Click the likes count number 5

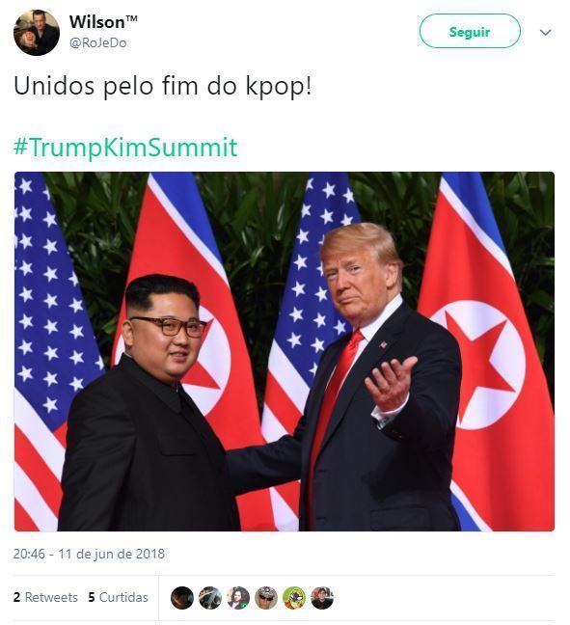(x=92, y=597)
